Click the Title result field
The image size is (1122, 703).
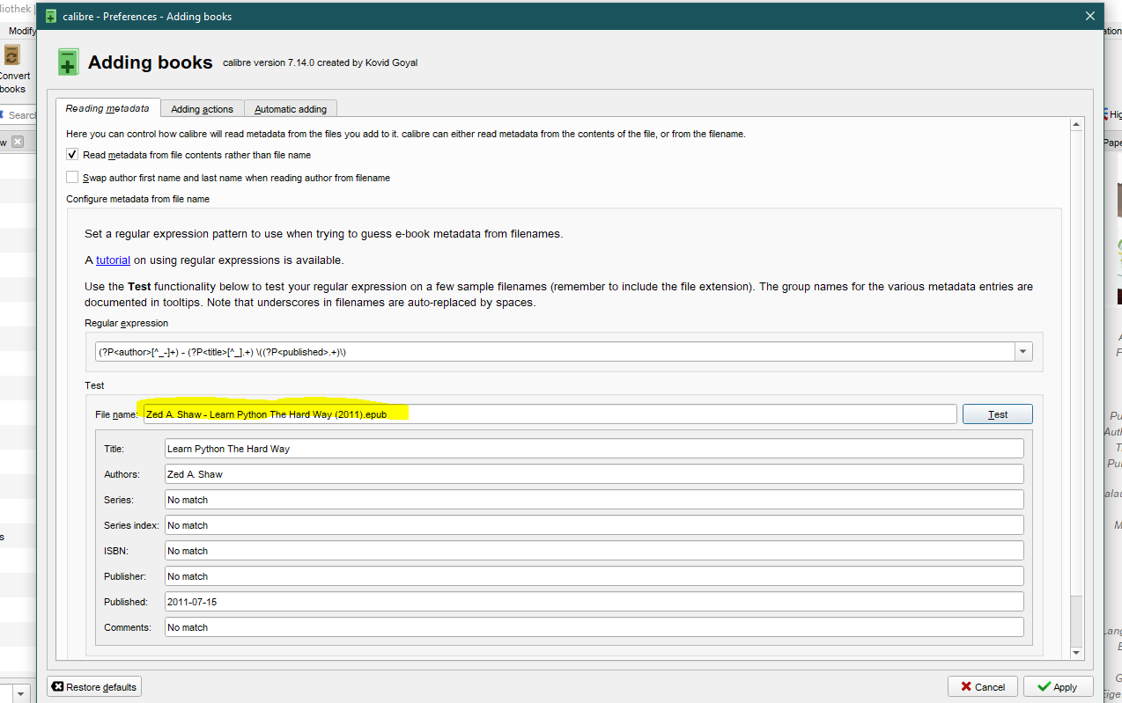594,449
